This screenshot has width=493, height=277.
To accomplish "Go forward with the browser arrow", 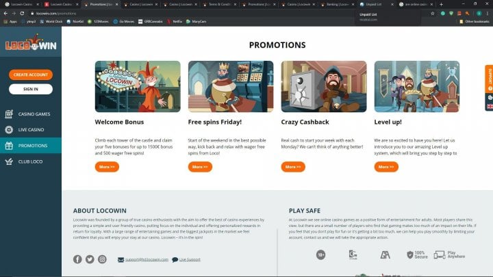I will pos(14,14).
